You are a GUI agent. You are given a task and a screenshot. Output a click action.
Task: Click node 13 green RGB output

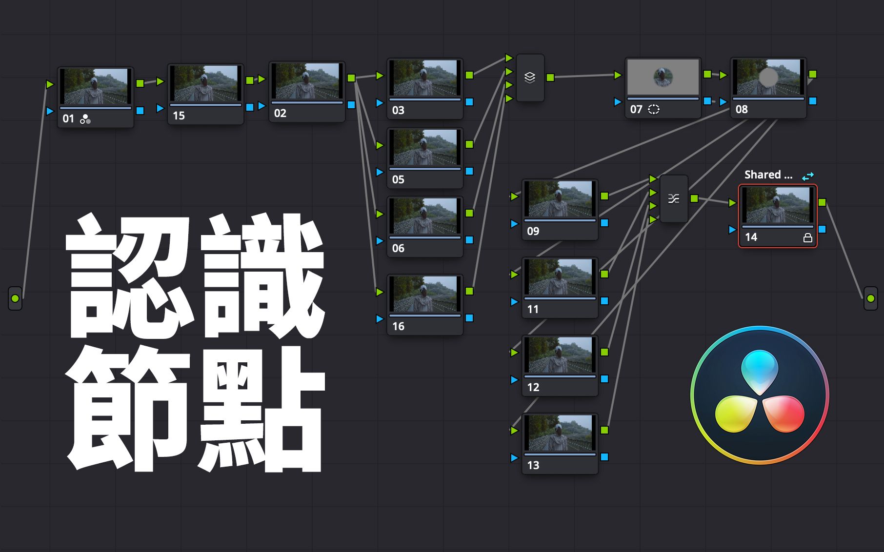pos(604,430)
